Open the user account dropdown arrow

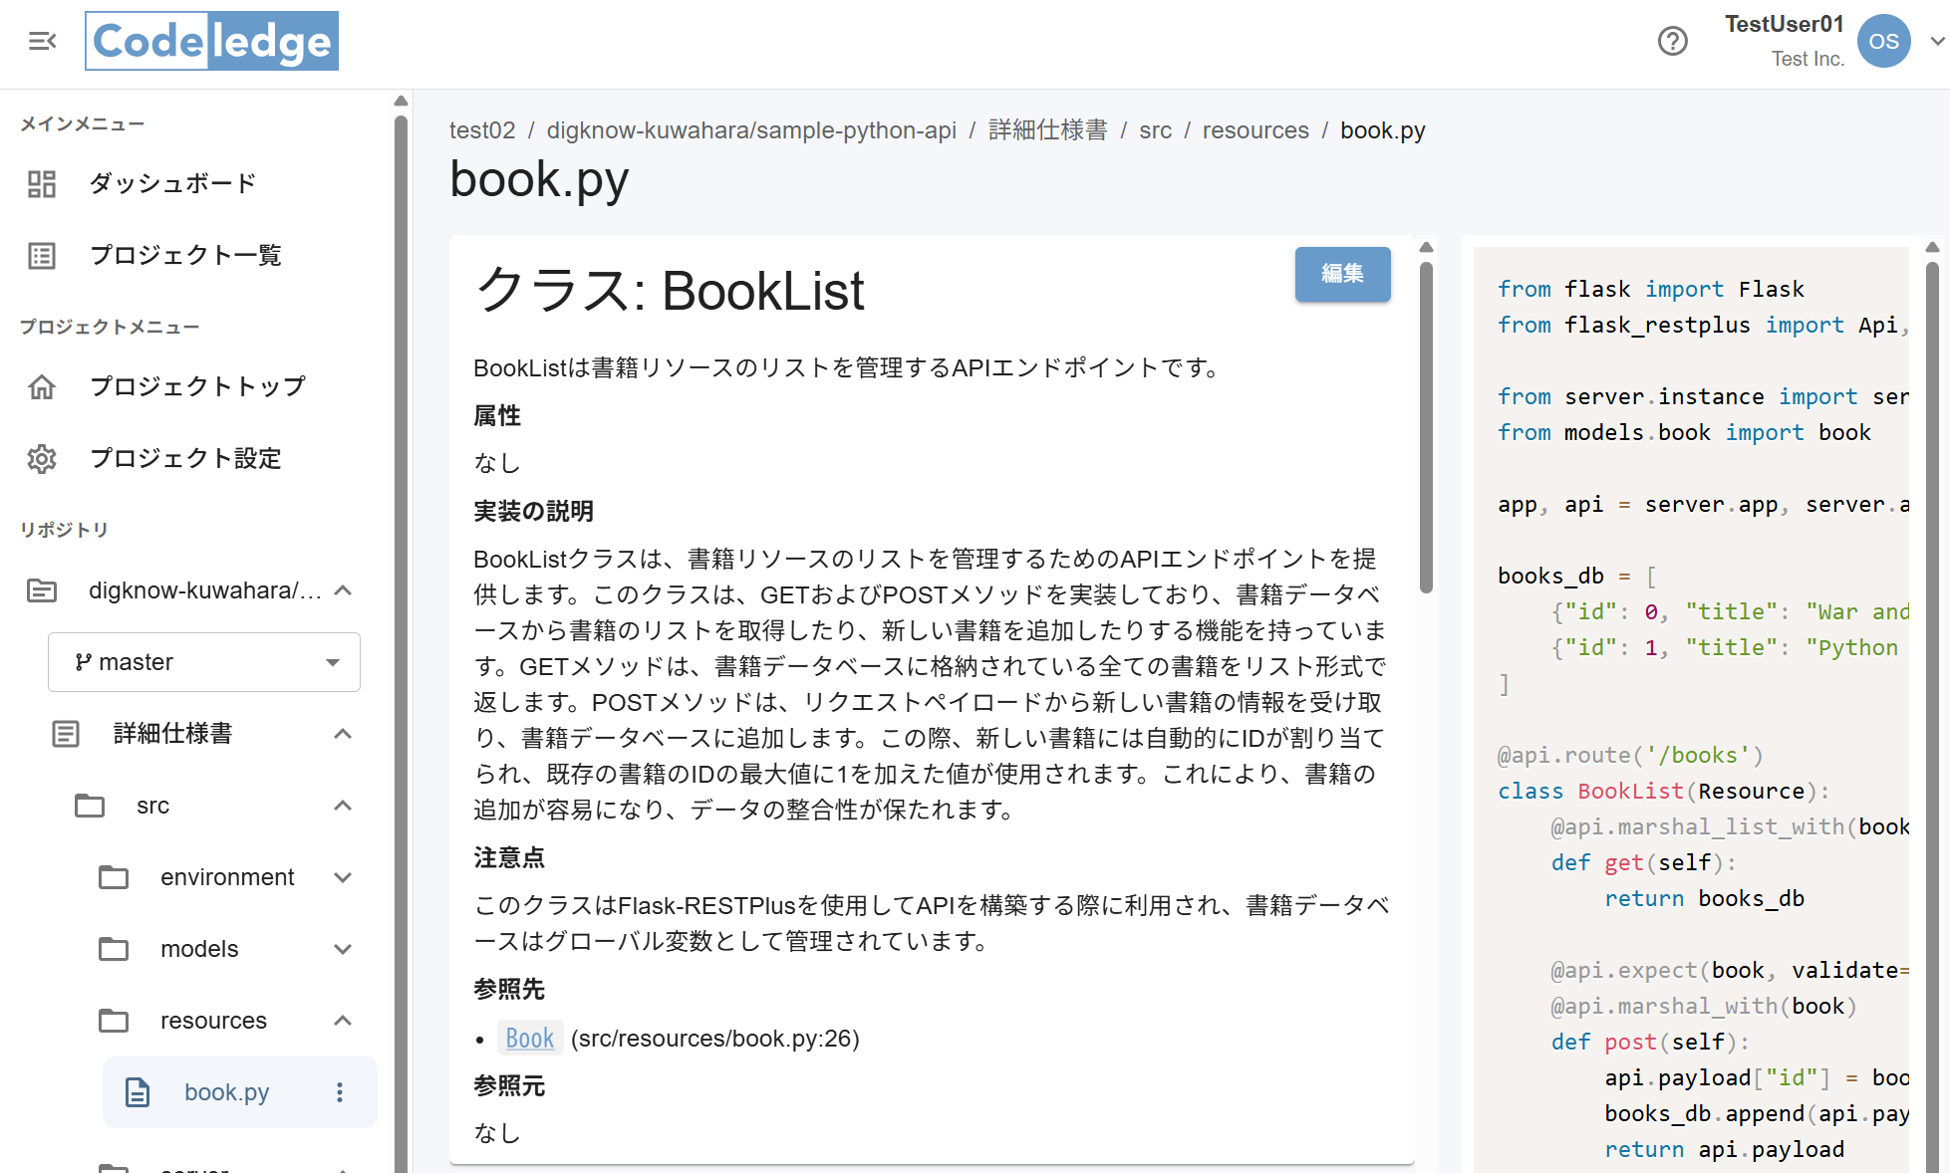pyautogui.click(x=1936, y=41)
